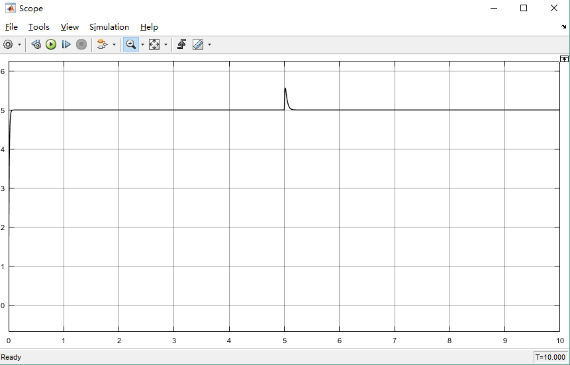
Task: Open the Simulation menu
Action: (x=109, y=27)
